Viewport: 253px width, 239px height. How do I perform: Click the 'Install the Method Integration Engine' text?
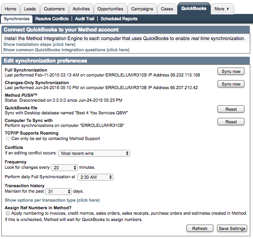click(125, 38)
